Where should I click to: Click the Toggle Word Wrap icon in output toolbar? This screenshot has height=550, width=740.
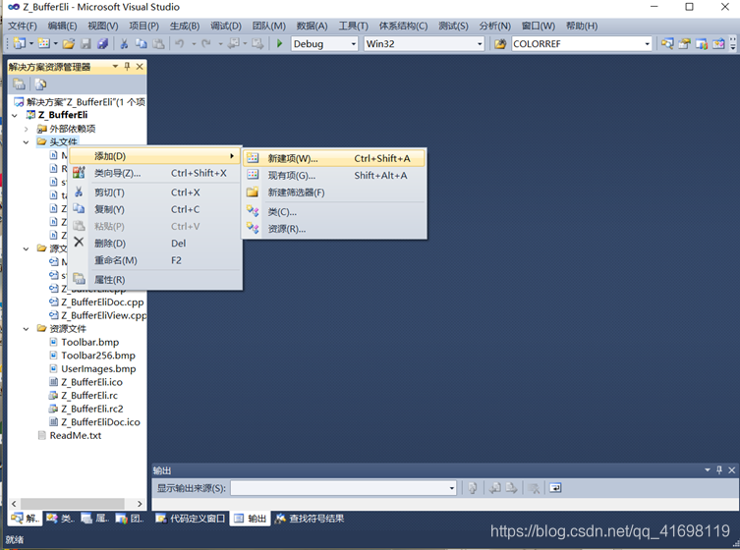pyautogui.click(x=555, y=488)
